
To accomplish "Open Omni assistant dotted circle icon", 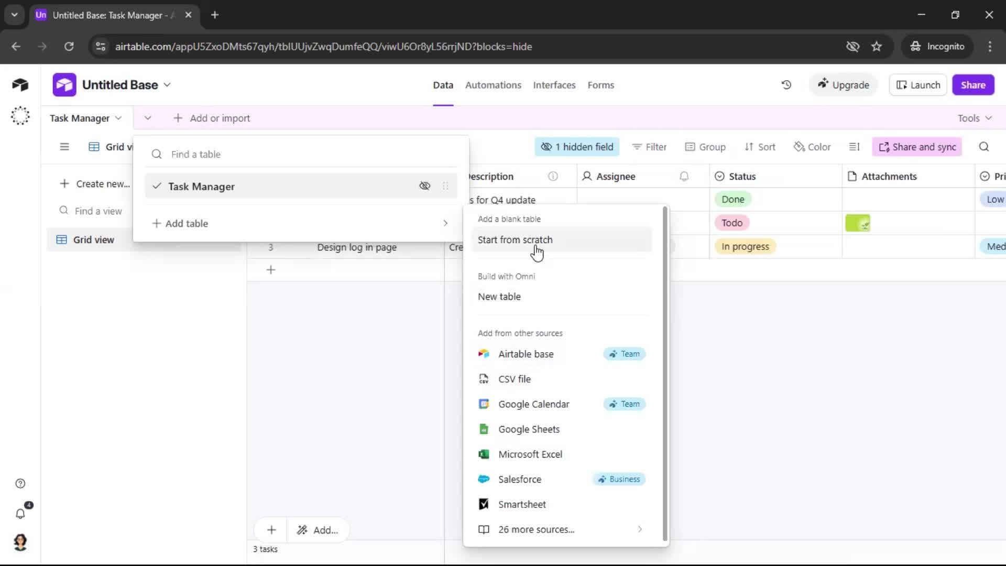I will point(20,116).
